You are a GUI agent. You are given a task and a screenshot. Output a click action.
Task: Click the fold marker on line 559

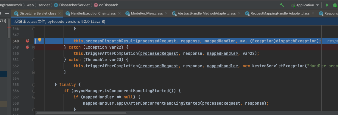pos(34,109)
